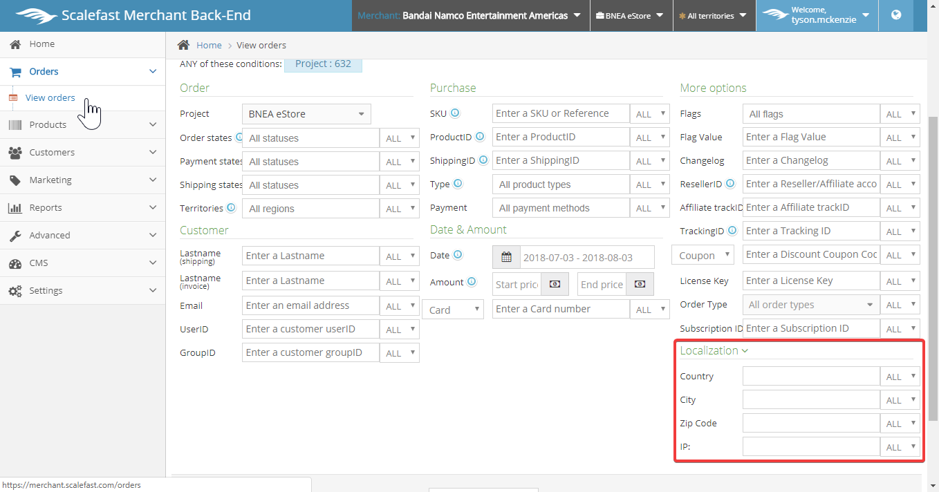Click the Order states info icon
The height and width of the screenshot is (492, 939).
pyautogui.click(x=239, y=138)
